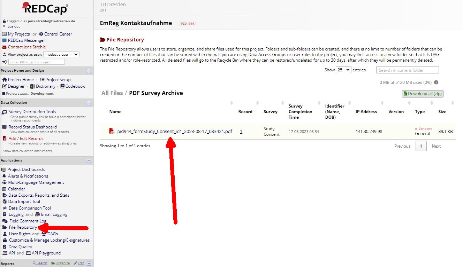The image size is (463, 267).
Task: Collapse the Project Home and Design section
Action: click(89, 71)
